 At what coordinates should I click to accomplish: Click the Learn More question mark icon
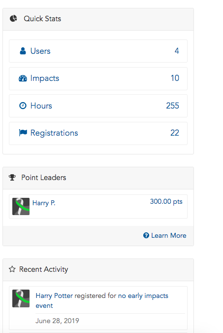tap(146, 235)
